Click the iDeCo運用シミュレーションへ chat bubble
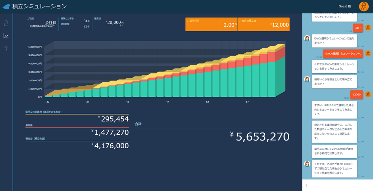This screenshot has width=373, height=191. [x=342, y=53]
